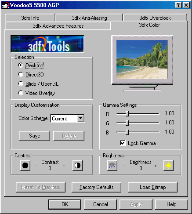192x214 pixels.
Task: Click the 3dfx Tools logo banner
Action: [47, 44]
